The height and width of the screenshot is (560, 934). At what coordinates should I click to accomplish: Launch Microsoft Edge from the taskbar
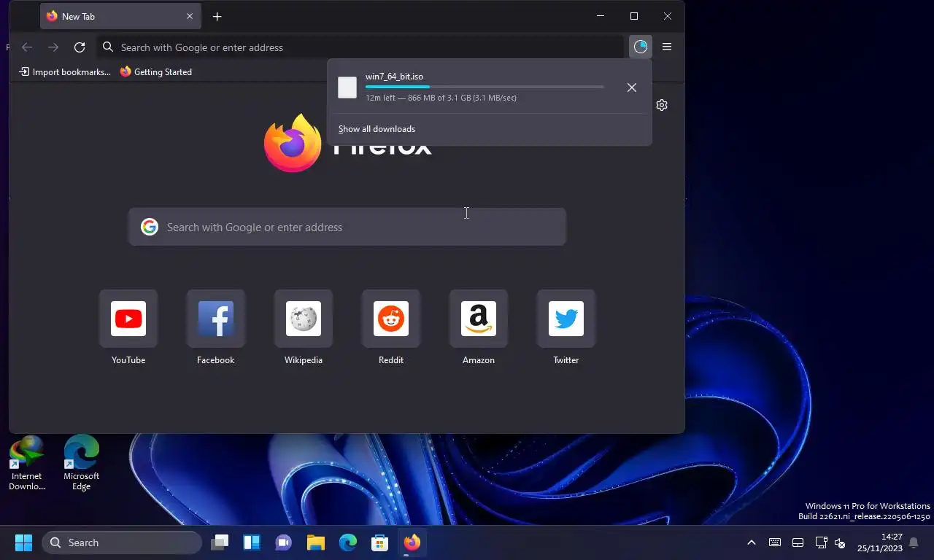click(x=347, y=542)
